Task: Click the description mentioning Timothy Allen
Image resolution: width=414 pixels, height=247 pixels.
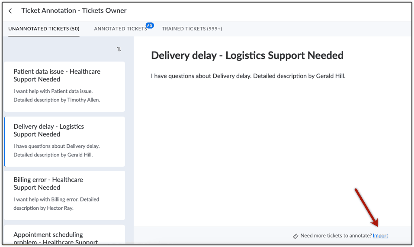Action: (57, 95)
